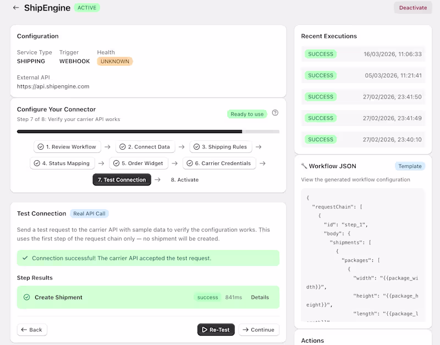The image size is (440, 345).
Task: Click the Template badge on Workflow JSON
Action: click(x=410, y=166)
